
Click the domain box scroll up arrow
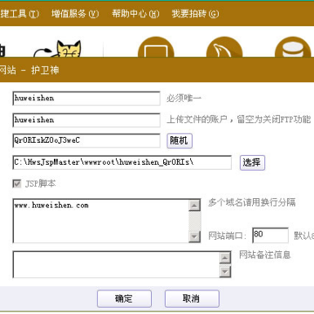pos(195,206)
